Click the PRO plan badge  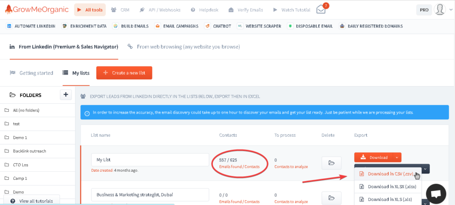(424, 10)
